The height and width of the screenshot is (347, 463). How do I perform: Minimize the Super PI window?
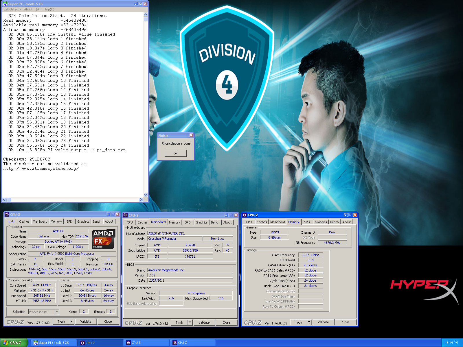pyautogui.click(x=136, y=4)
